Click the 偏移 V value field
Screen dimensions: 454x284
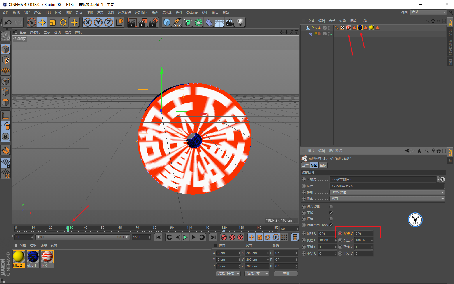pos(363,233)
